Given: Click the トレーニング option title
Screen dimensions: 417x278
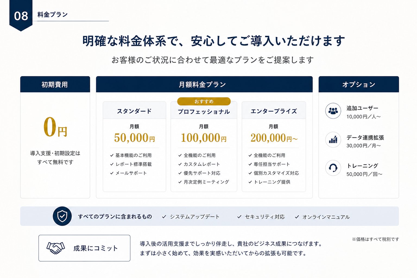Looking at the screenshot, I should tap(362, 166).
